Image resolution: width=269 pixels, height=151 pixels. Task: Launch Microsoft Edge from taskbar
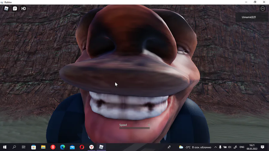tap(62, 147)
